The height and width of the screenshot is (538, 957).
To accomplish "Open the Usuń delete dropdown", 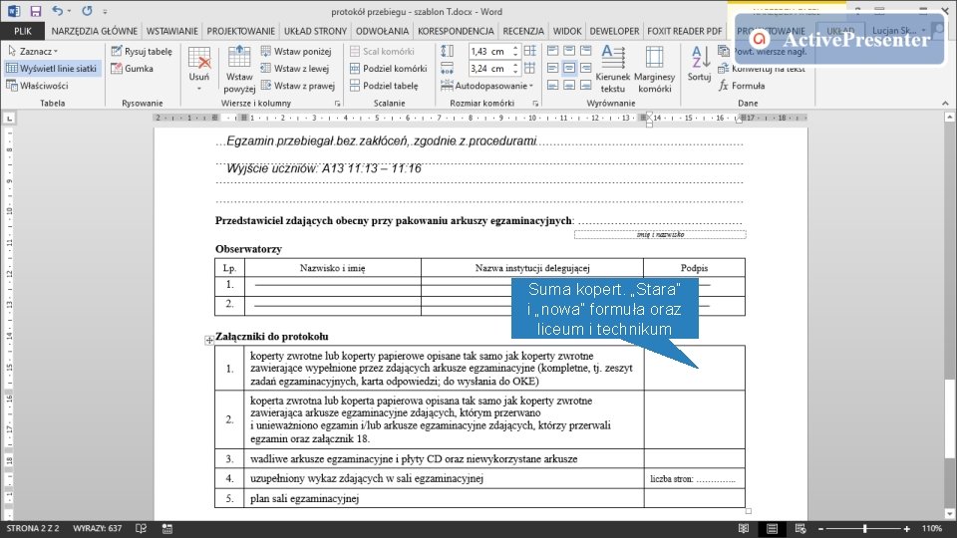I will 199,69.
